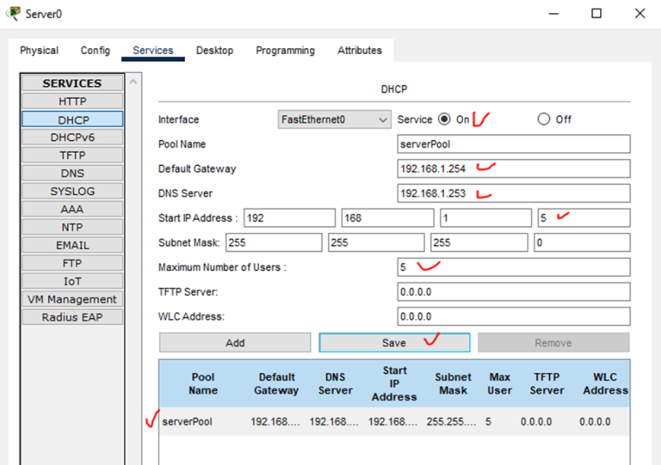Select the Services tab
The height and width of the screenshot is (465, 661).
click(x=153, y=51)
